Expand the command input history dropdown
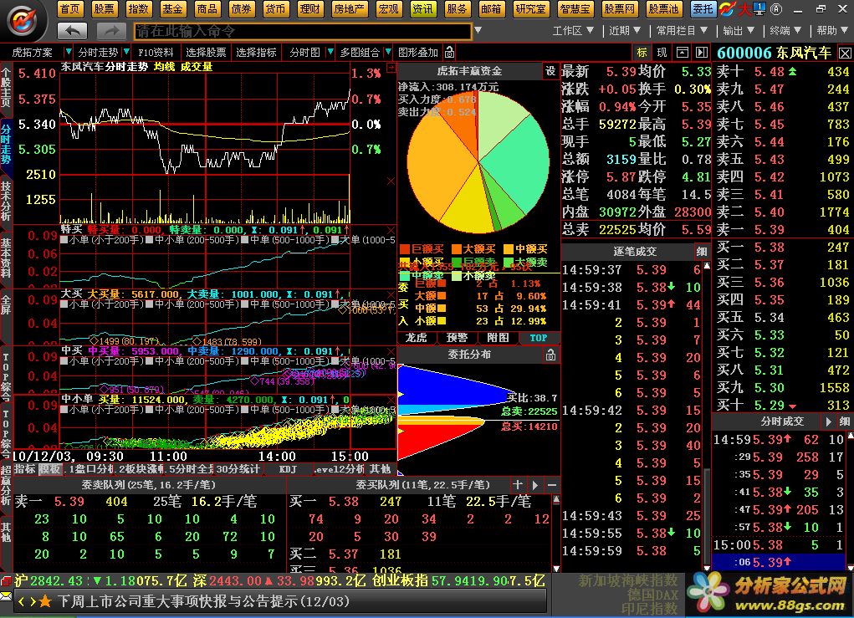This screenshot has width=854, height=618. (478, 30)
